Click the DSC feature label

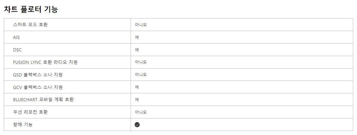pyautogui.click(x=17, y=50)
